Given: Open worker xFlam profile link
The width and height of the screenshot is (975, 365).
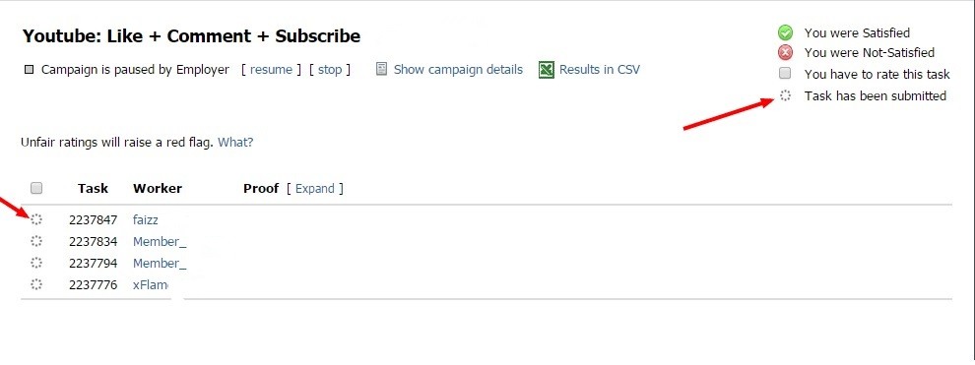Looking at the screenshot, I should click(x=151, y=285).
